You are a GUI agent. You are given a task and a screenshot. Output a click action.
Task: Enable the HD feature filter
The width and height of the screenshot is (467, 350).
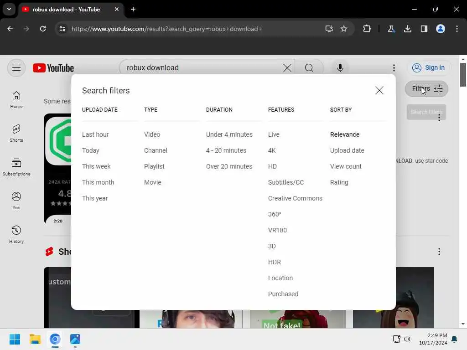click(x=272, y=166)
